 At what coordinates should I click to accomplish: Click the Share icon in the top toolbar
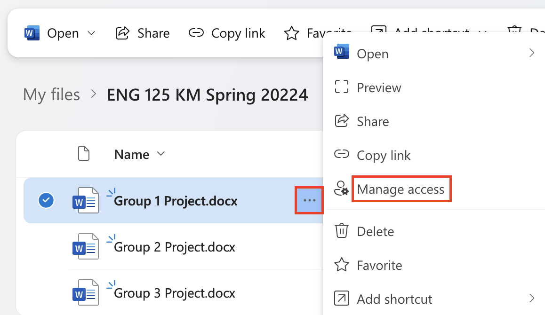pyautogui.click(x=122, y=33)
